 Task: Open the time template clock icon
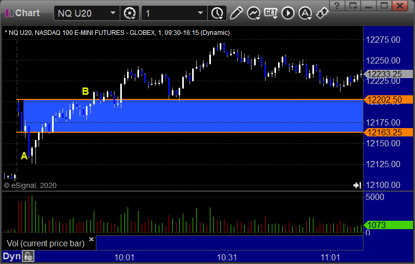[217, 13]
